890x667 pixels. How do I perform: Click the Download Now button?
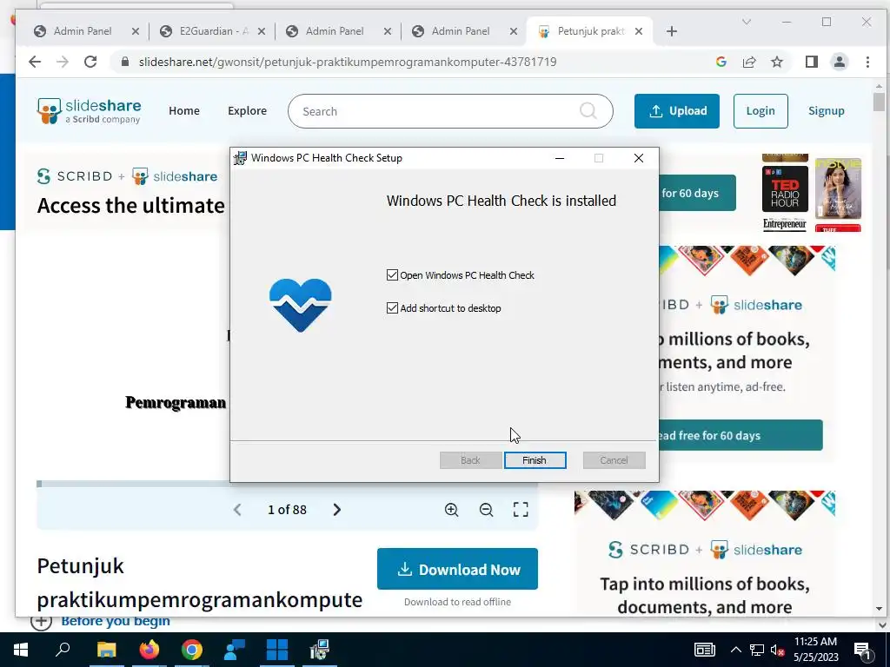(x=457, y=569)
